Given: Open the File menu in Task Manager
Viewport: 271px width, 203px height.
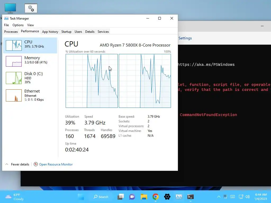Looking at the screenshot, I should click(6, 25).
